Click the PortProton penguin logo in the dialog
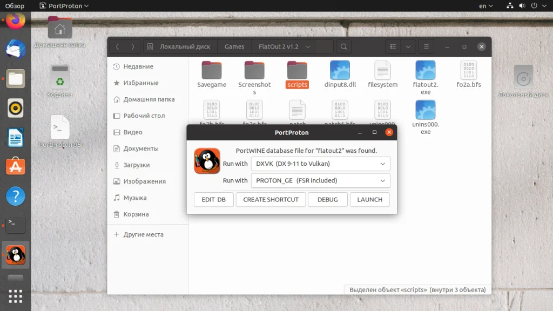 coord(207,160)
